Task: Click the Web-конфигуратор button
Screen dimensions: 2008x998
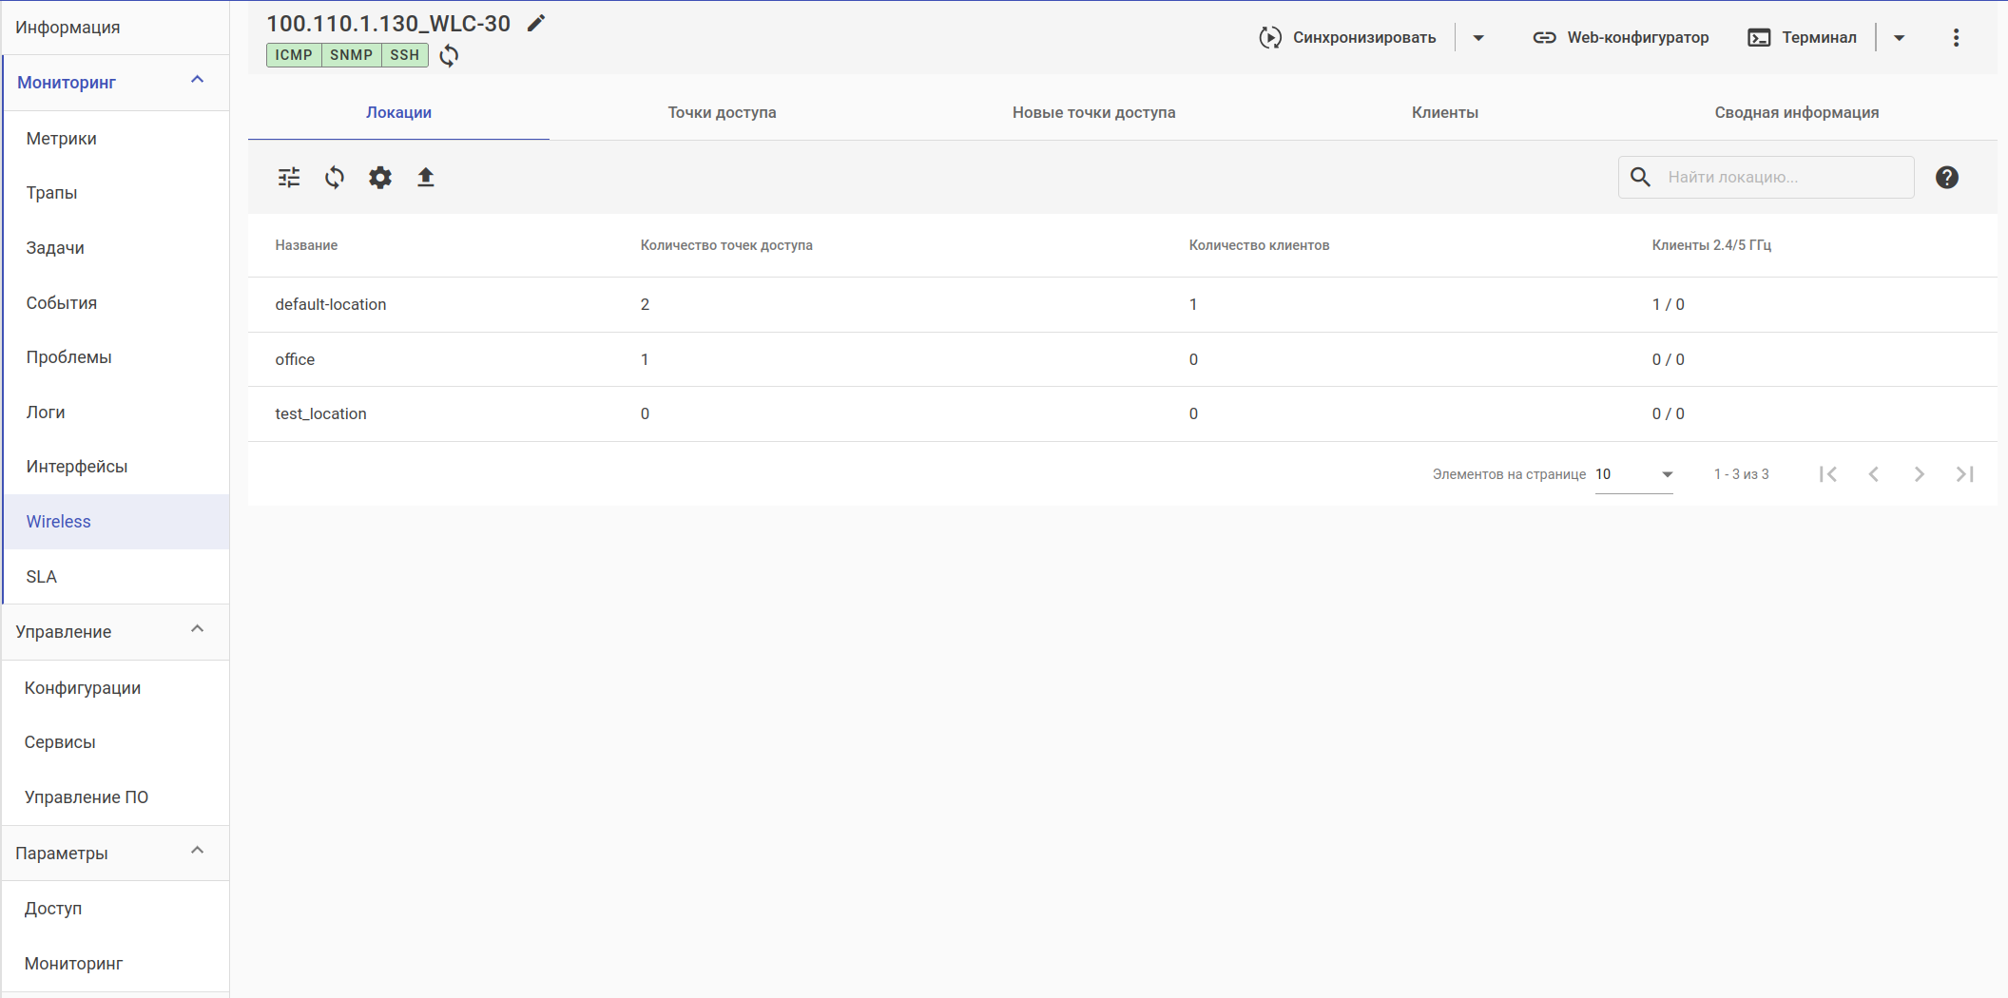Action: click(x=1620, y=38)
